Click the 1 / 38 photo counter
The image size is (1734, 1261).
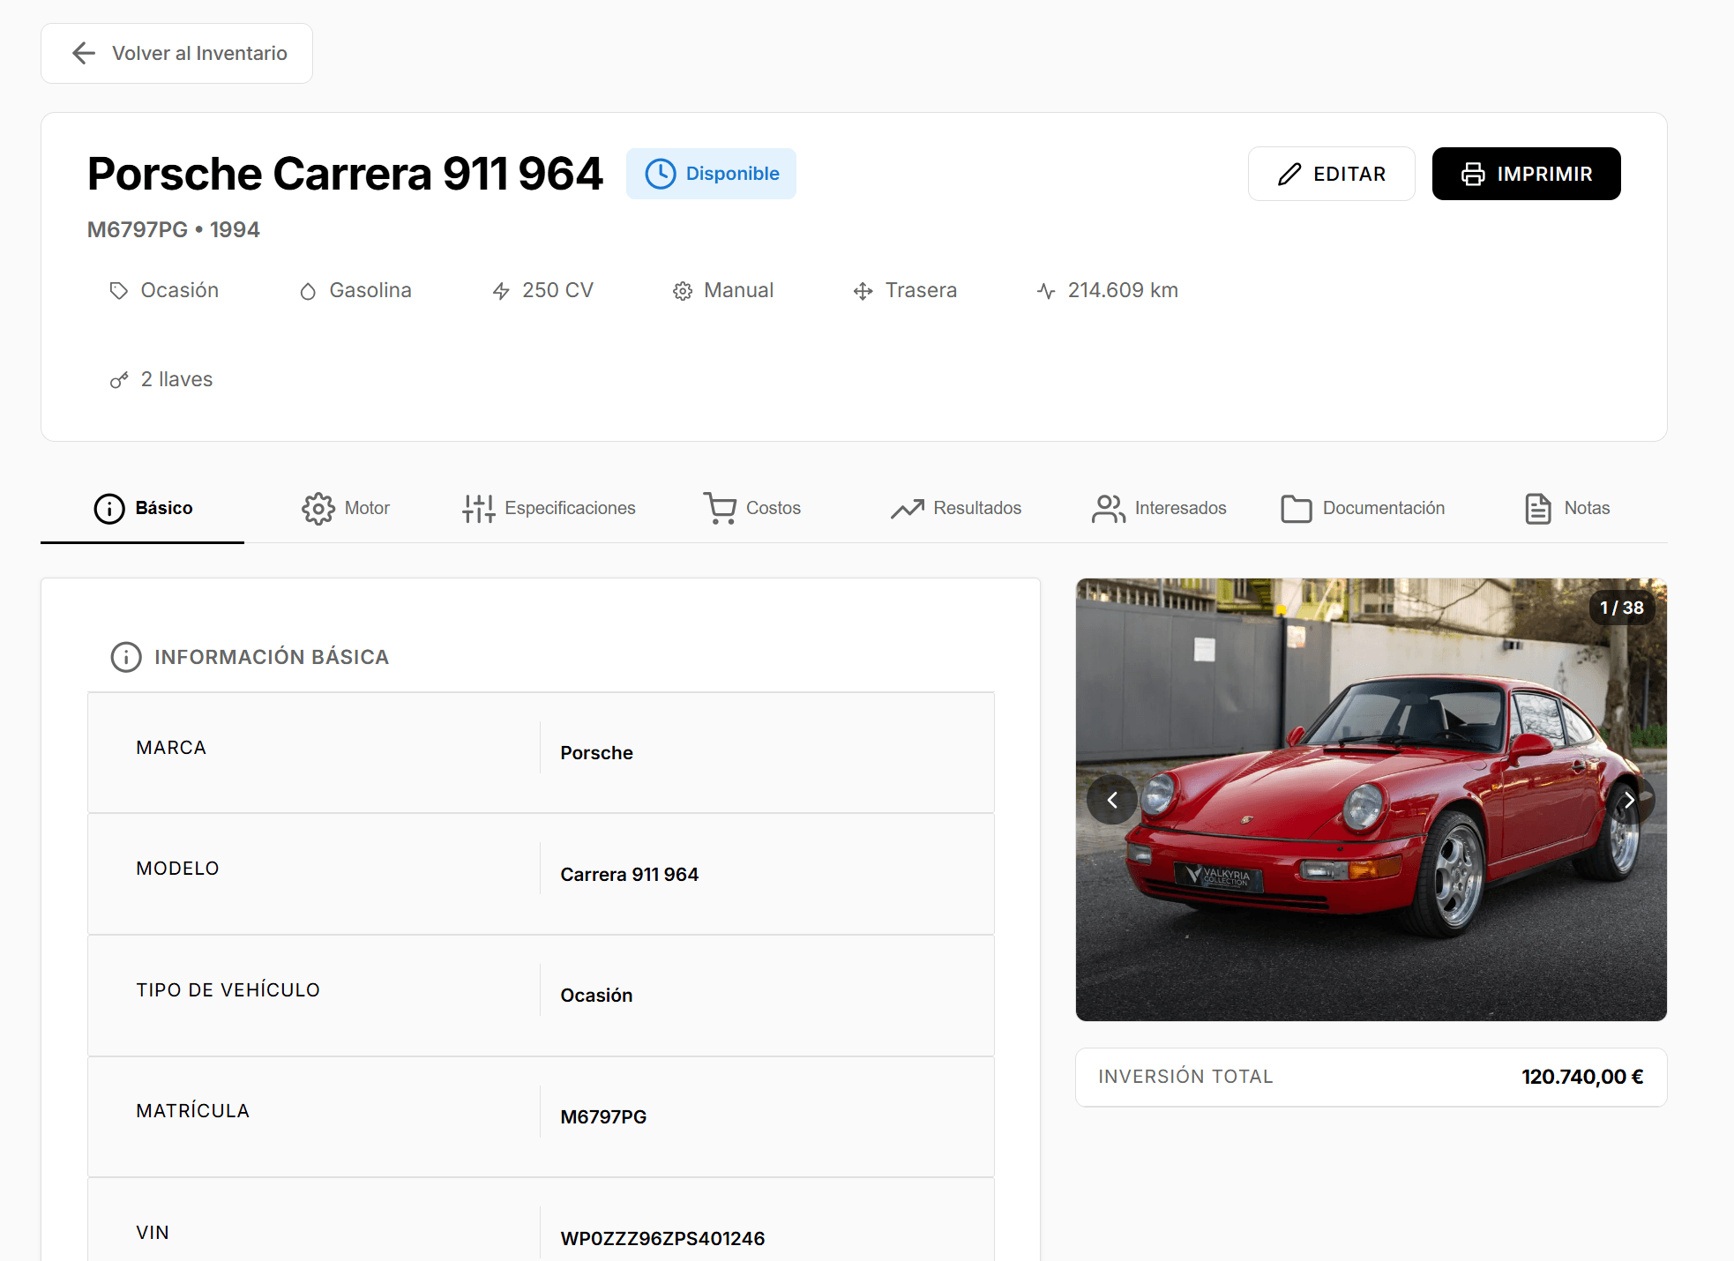pyautogui.click(x=1622, y=608)
